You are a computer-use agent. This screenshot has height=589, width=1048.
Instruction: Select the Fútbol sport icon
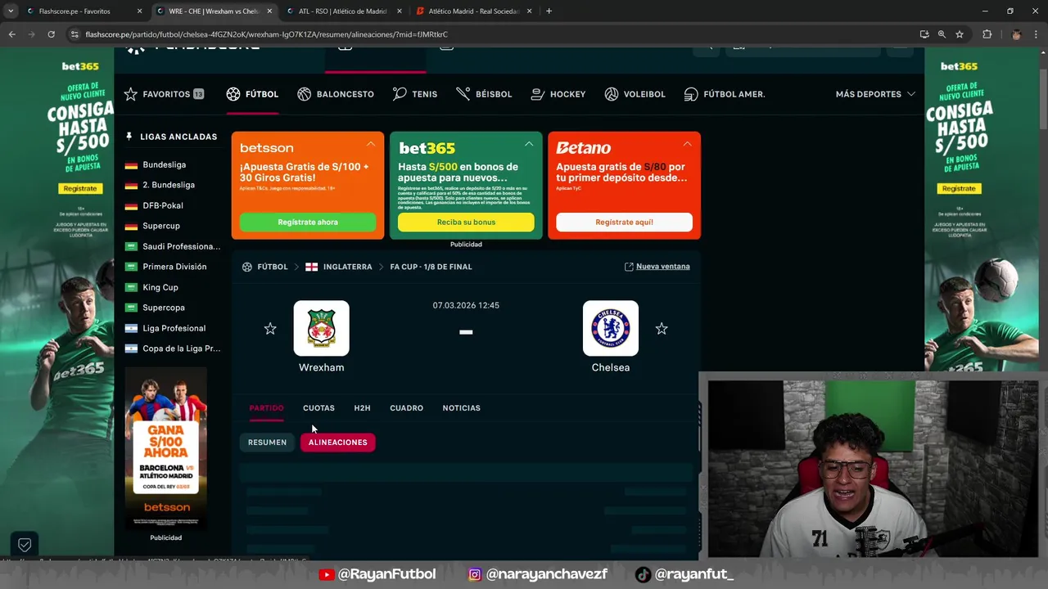click(233, 94)
